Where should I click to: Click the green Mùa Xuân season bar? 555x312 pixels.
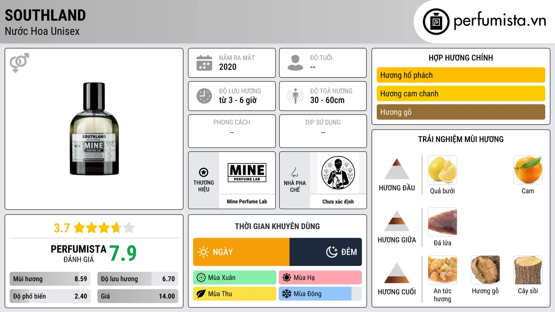(x=235, y=278)
